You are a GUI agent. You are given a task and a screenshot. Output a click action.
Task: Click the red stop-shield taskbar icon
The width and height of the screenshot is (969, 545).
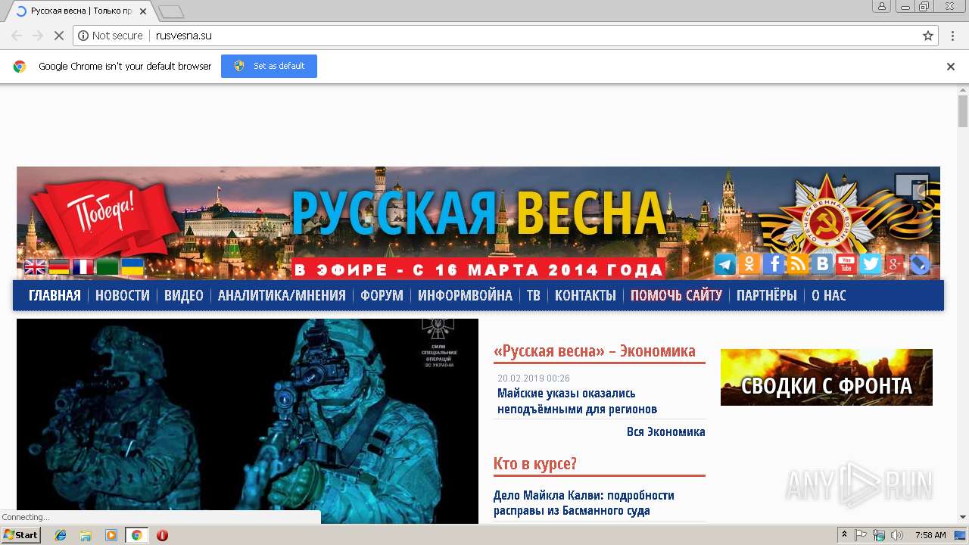point(162,535)
